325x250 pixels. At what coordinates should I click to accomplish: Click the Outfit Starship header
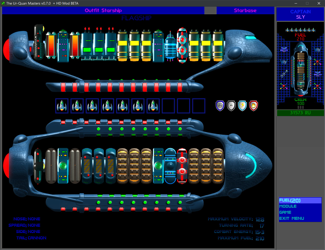coord(103,10)
